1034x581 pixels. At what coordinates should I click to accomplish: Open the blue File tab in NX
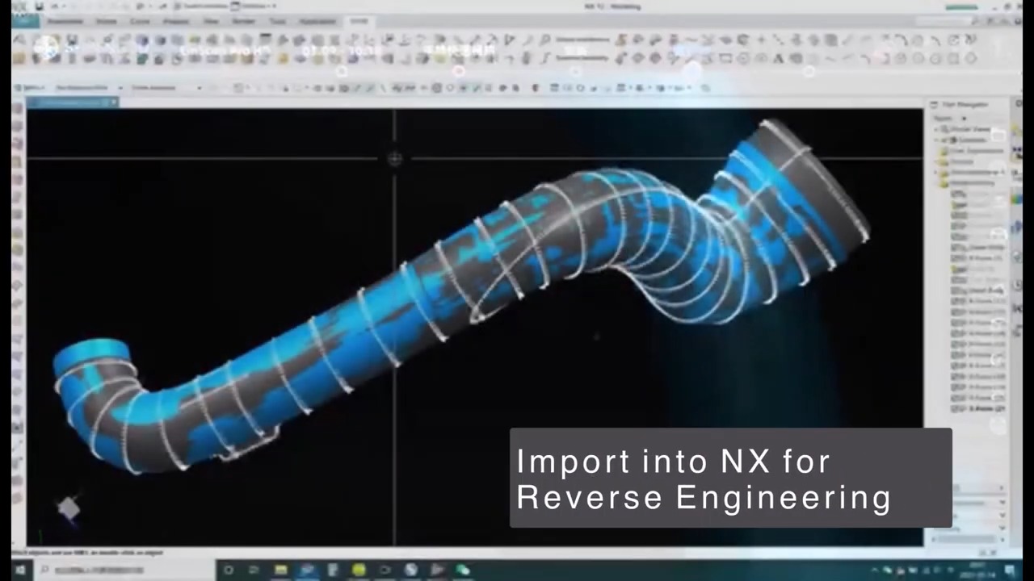[x=24, y=21]
